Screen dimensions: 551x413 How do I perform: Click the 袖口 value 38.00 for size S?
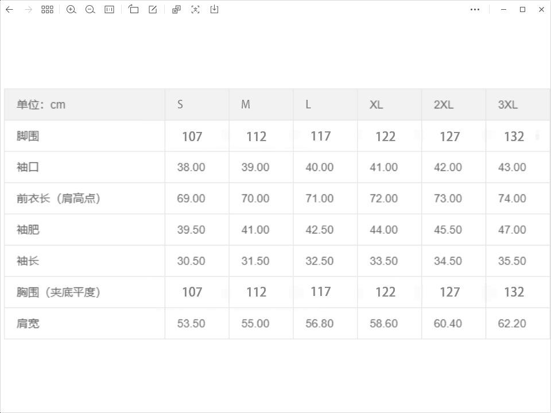(191, 167)
